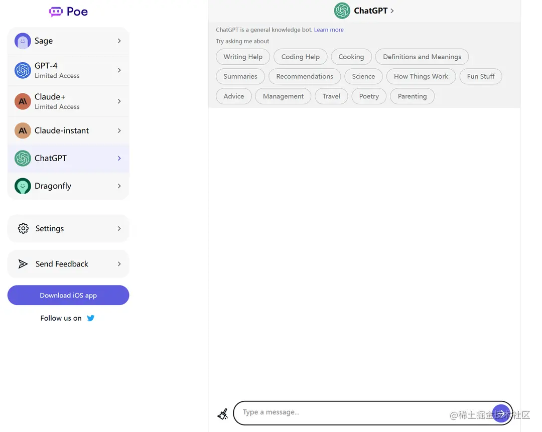Image resolution: width=542 pixels, height=432 pixels.
Task: Clear chat context with broom icon
Action: tap(223, 413)
